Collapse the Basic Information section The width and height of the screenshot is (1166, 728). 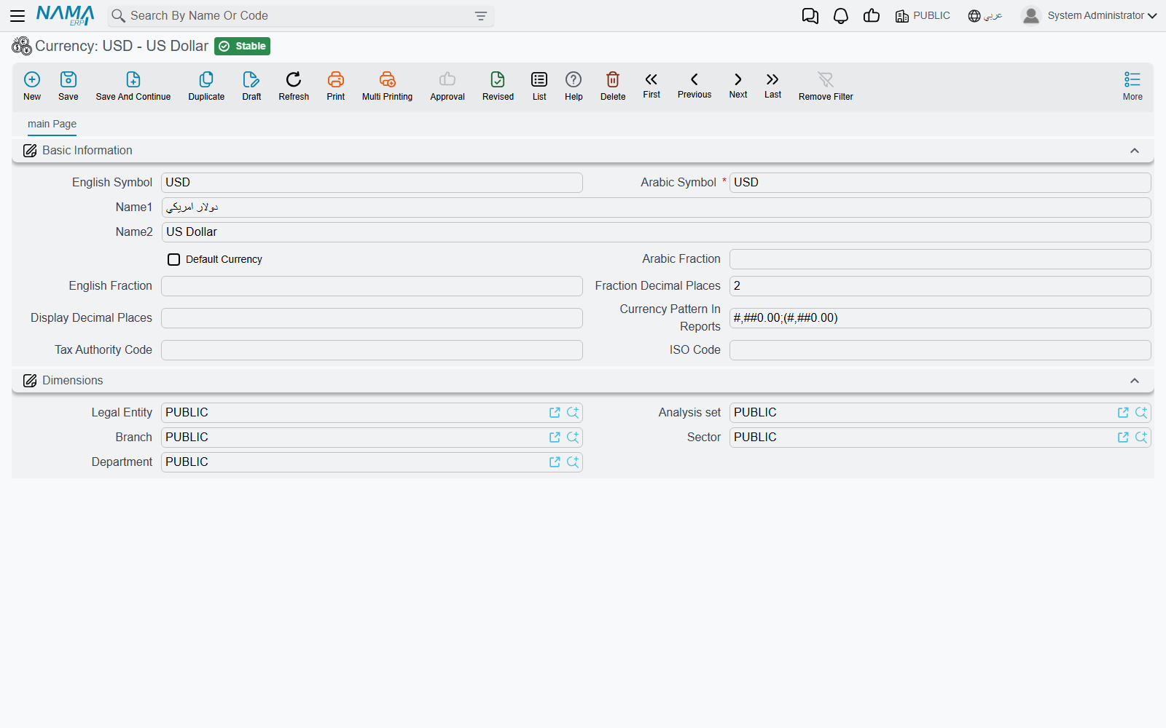pyautogui.click(x=1135, y=151)
